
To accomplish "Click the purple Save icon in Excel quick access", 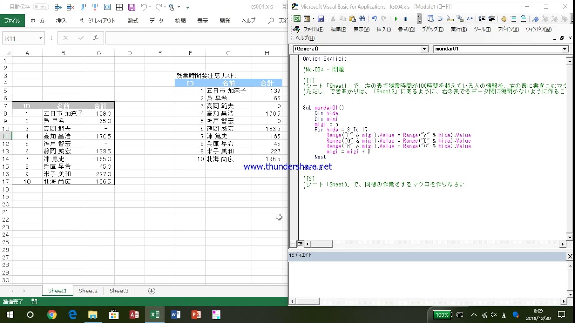I will click(132, 7).
